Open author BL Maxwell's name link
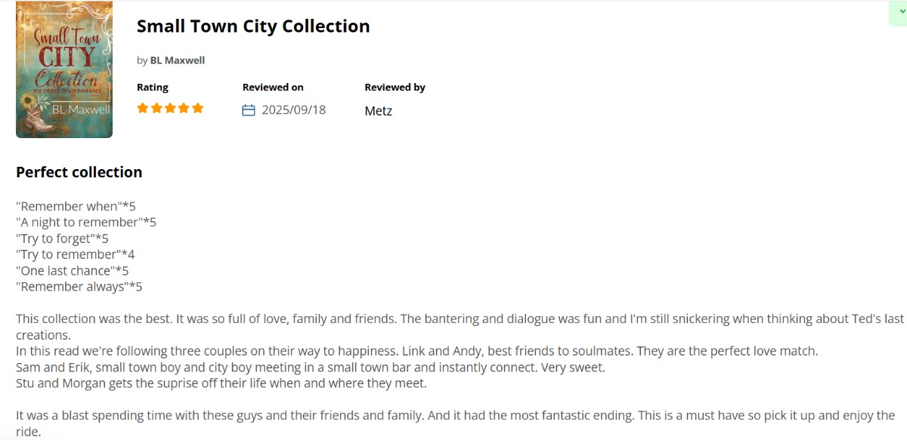 pos(177,60)
